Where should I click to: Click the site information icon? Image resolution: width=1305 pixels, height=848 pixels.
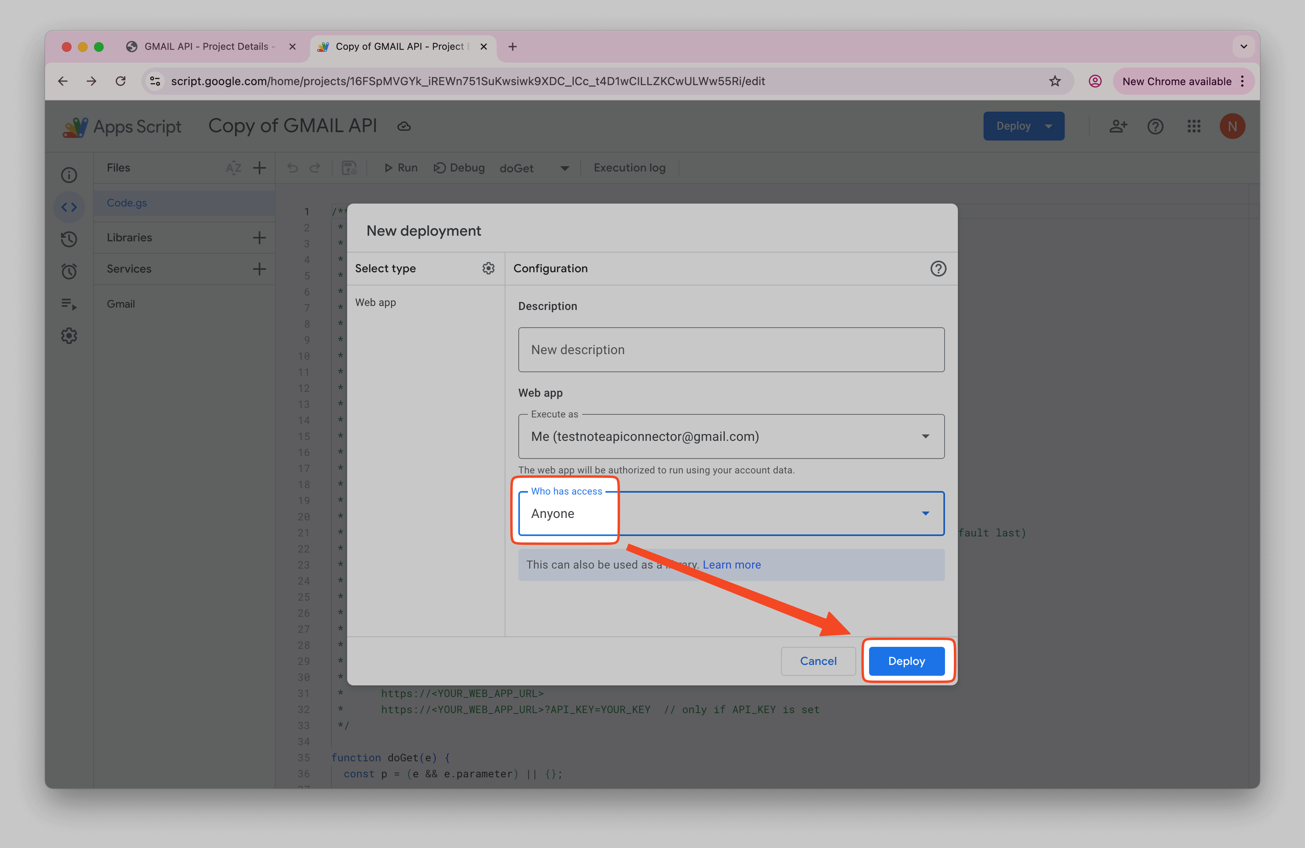(155, 81)
